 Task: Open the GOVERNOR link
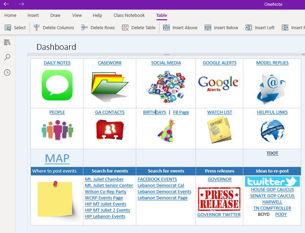220,179
